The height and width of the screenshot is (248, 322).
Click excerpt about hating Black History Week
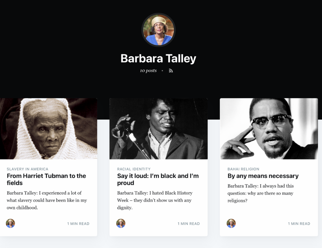(x=155, y=200)
